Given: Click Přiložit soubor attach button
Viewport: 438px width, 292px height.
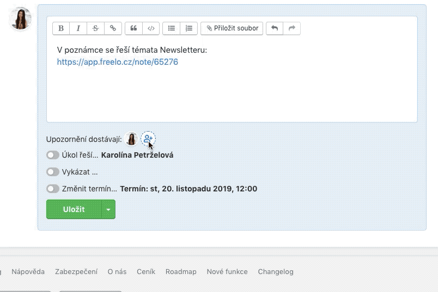Looking at the screenshot, I should tap(232, 28).
